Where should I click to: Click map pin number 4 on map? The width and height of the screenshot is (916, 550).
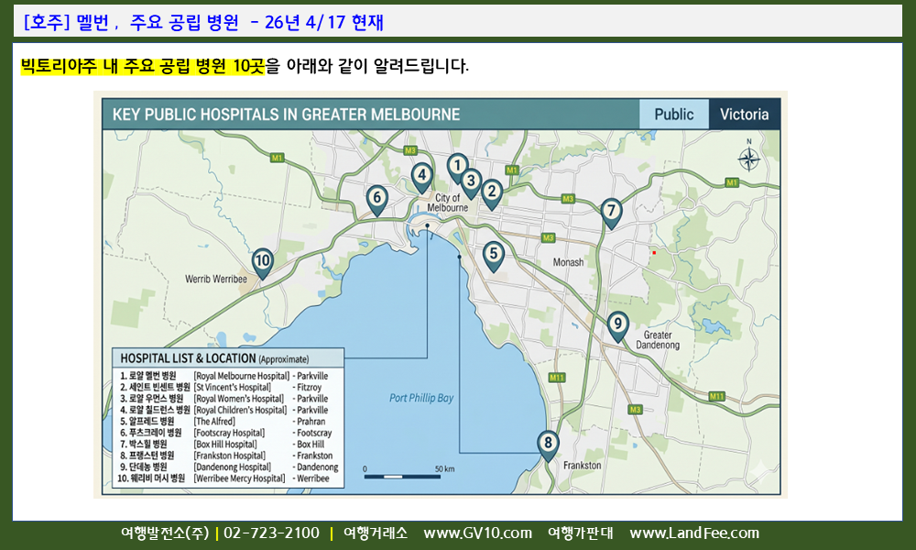[x=421, y=174]
